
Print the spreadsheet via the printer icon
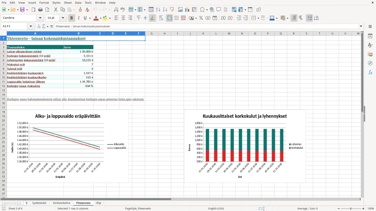[40, 10]
